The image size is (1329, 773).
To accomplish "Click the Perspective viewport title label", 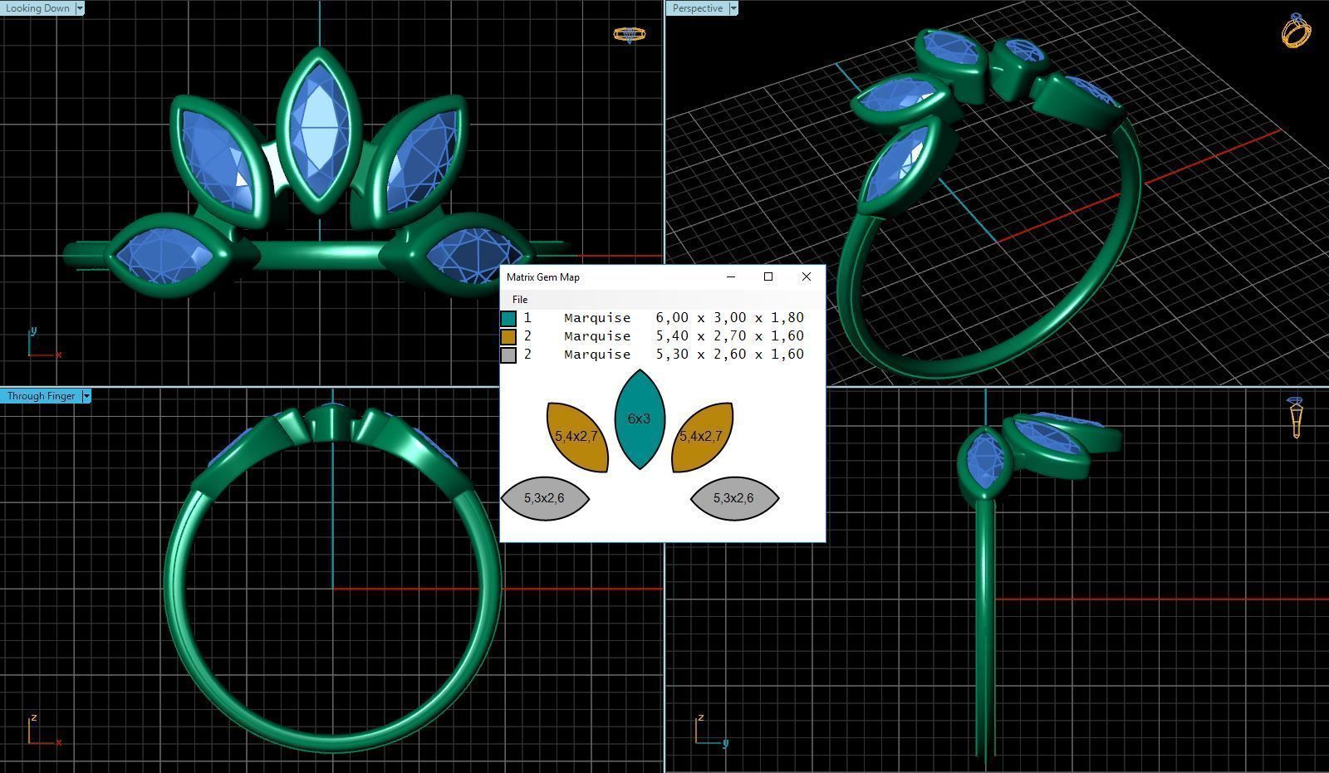I will 698,7.
